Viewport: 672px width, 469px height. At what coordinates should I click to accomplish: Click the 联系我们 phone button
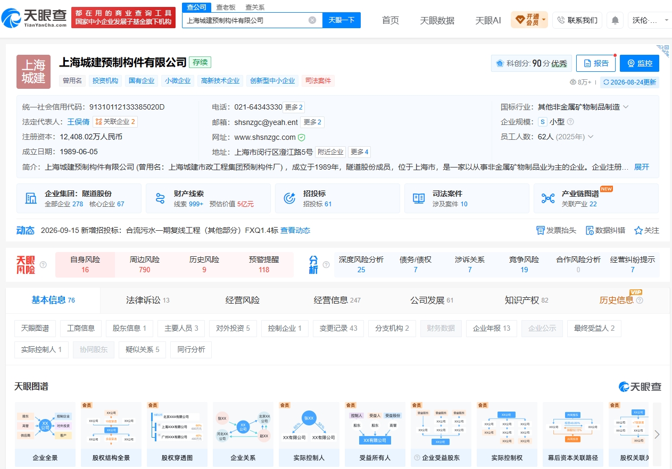(577, 20)
